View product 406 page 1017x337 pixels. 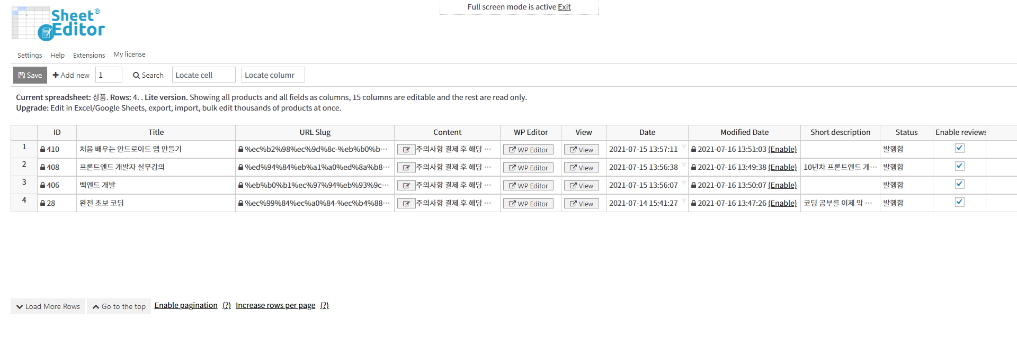581,186
